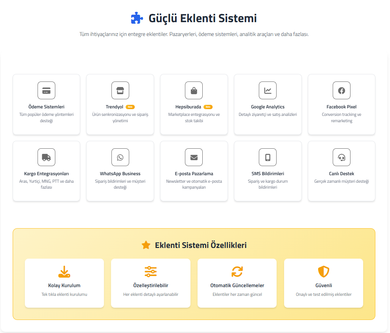Click the Canlı Destek card title

pyautogui.click(x=341, y=174)
